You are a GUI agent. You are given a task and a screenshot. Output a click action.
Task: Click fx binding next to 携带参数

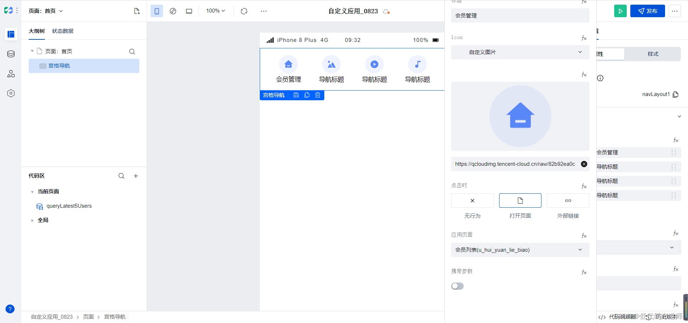pyautogui.click(x=584, y=272)
